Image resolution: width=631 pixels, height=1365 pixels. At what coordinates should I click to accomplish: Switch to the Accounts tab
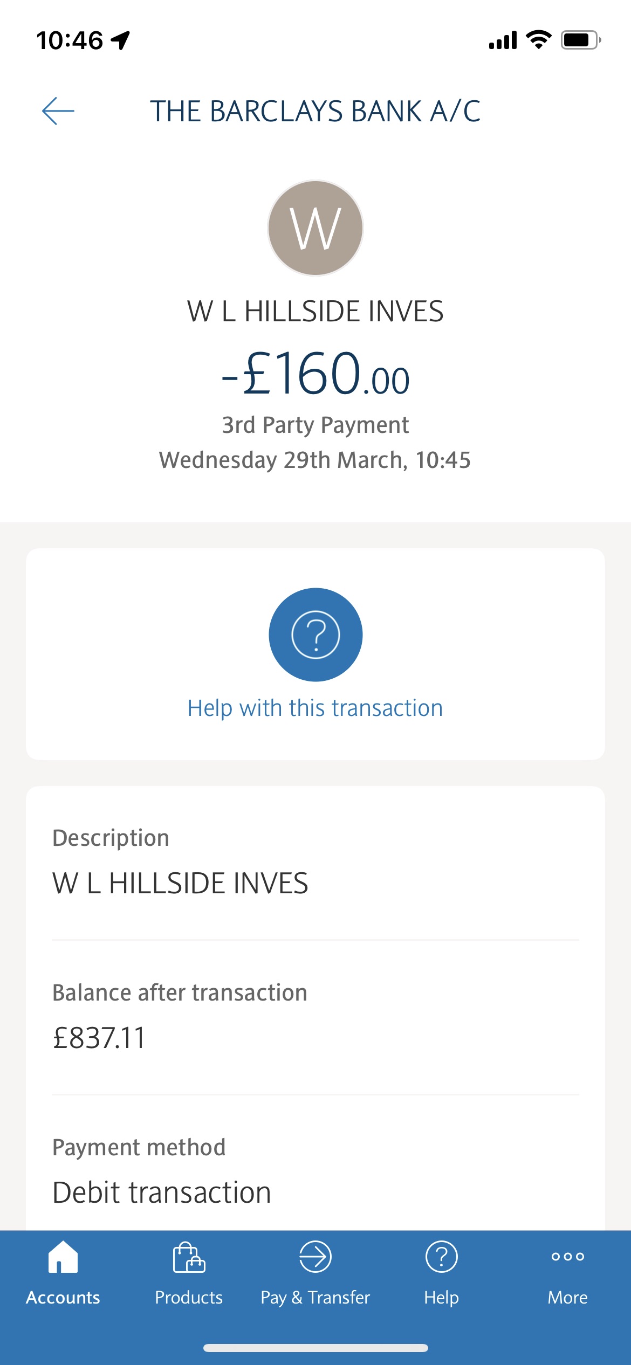click(63, 1272)
